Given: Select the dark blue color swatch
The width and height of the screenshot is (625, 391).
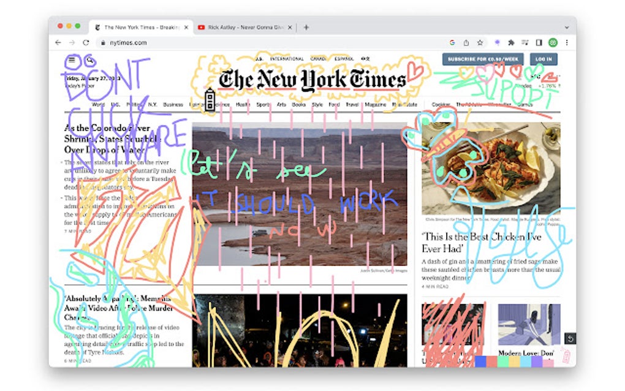Looking at the screenshot, I should pos(481,362).
